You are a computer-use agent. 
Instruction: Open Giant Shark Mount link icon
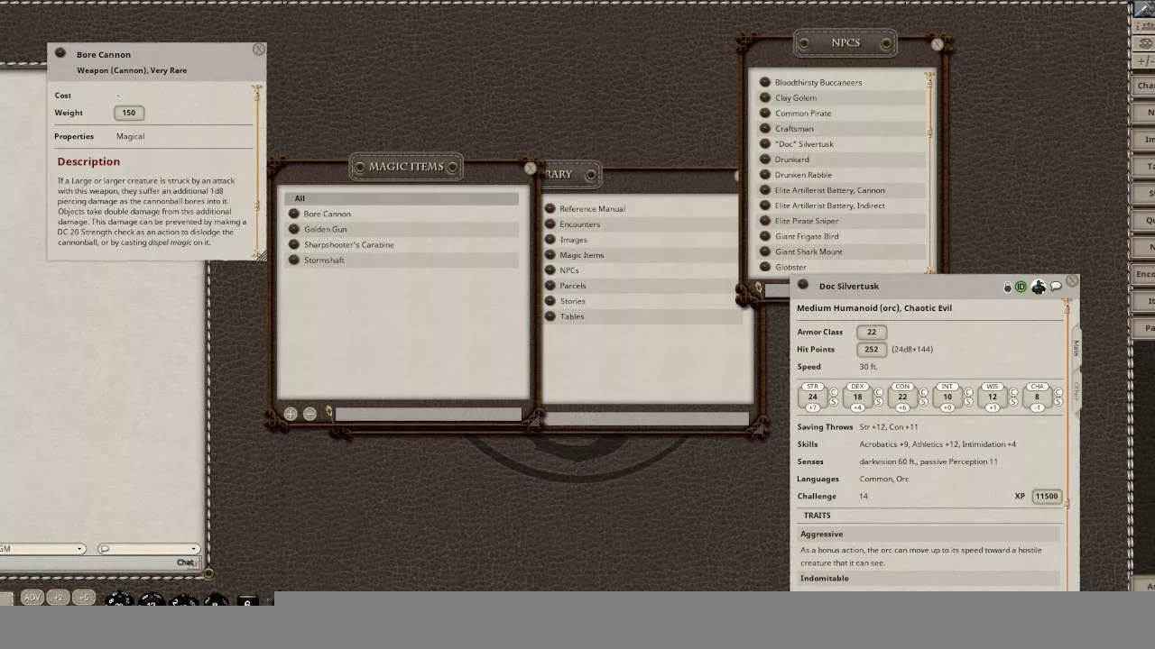tap(765, 251)
